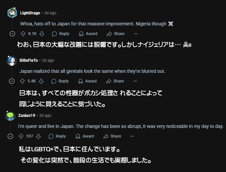Open more options on BiBoFieTo's comment
226x172 pixels.
pos(135,81)
